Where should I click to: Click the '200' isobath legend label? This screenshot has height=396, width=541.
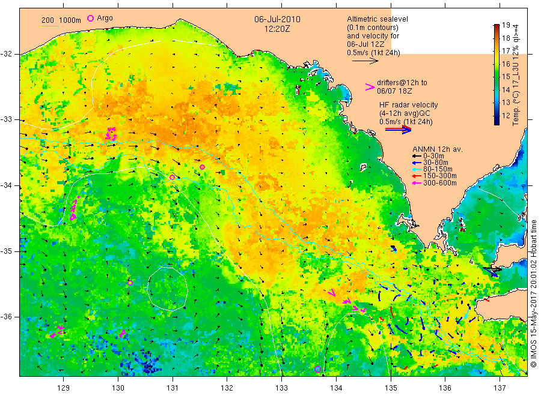click(47, 20)
